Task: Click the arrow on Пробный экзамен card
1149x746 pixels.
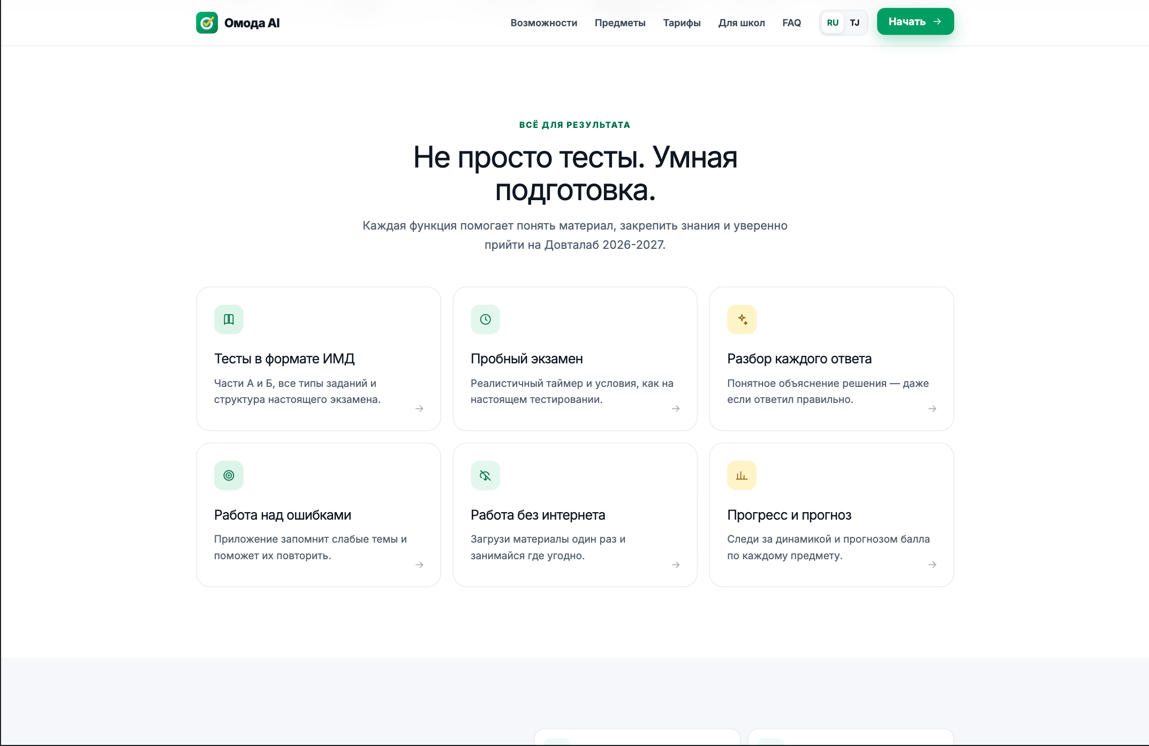Action: (x=676, y=408)
